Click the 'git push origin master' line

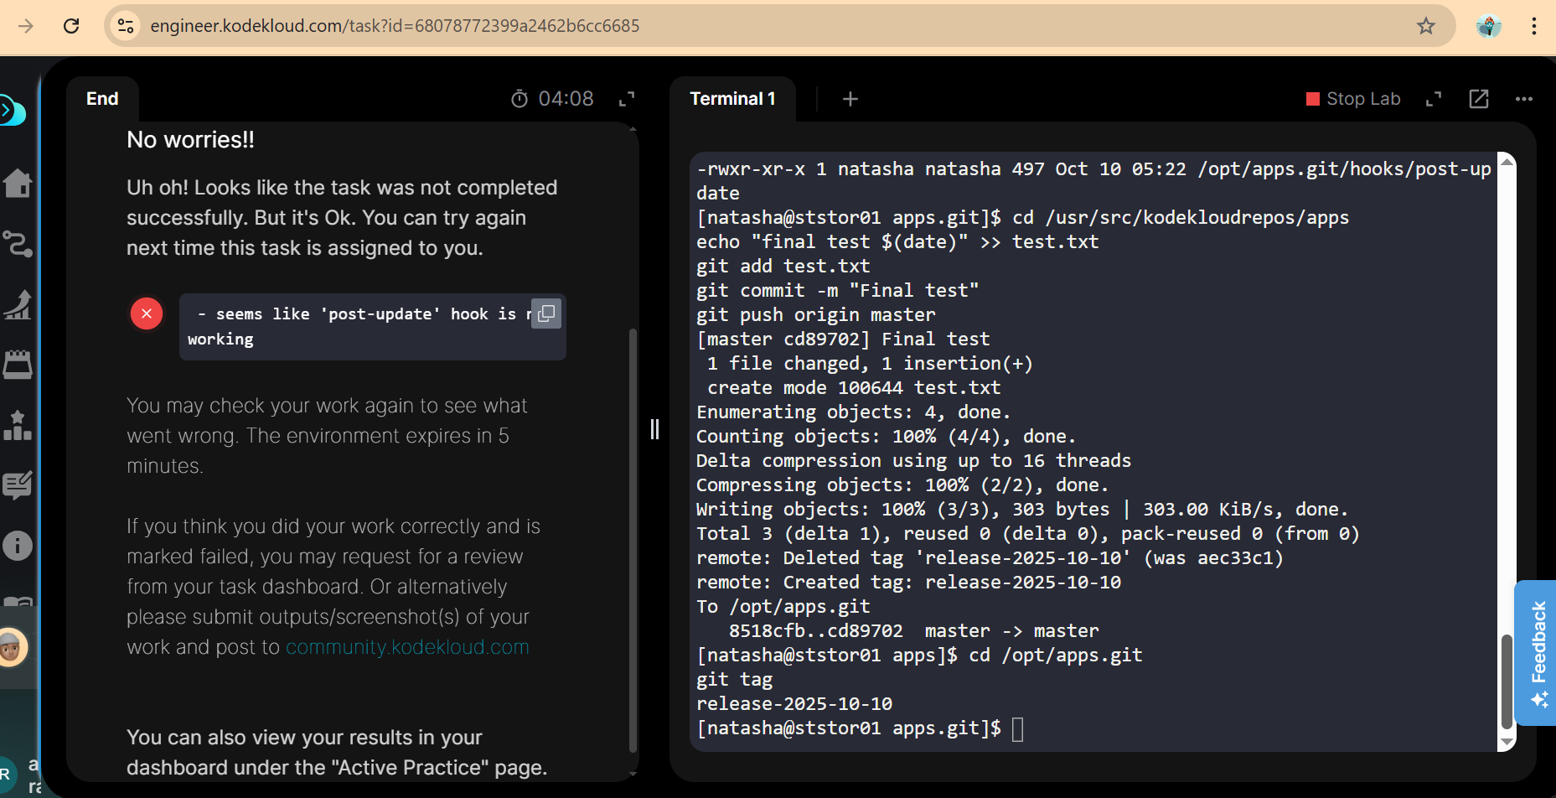click(816, 315)
